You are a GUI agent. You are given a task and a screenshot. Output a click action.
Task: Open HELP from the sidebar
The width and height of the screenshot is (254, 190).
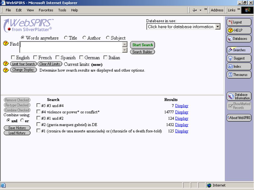pos(239,30)
